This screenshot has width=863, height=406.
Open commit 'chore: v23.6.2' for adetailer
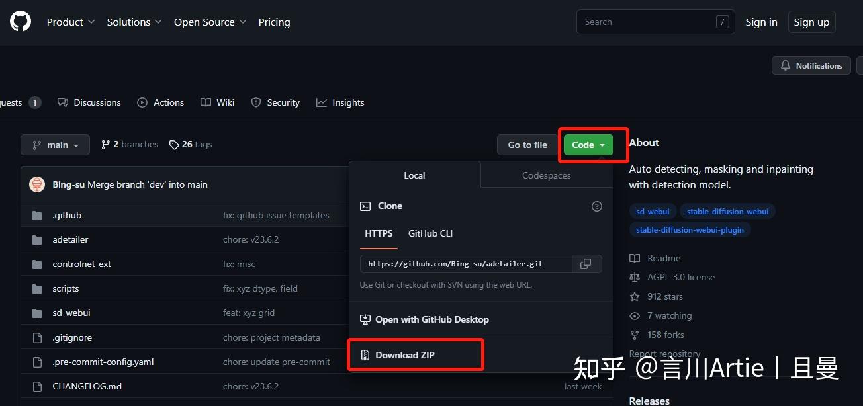(x=251, y=239)
